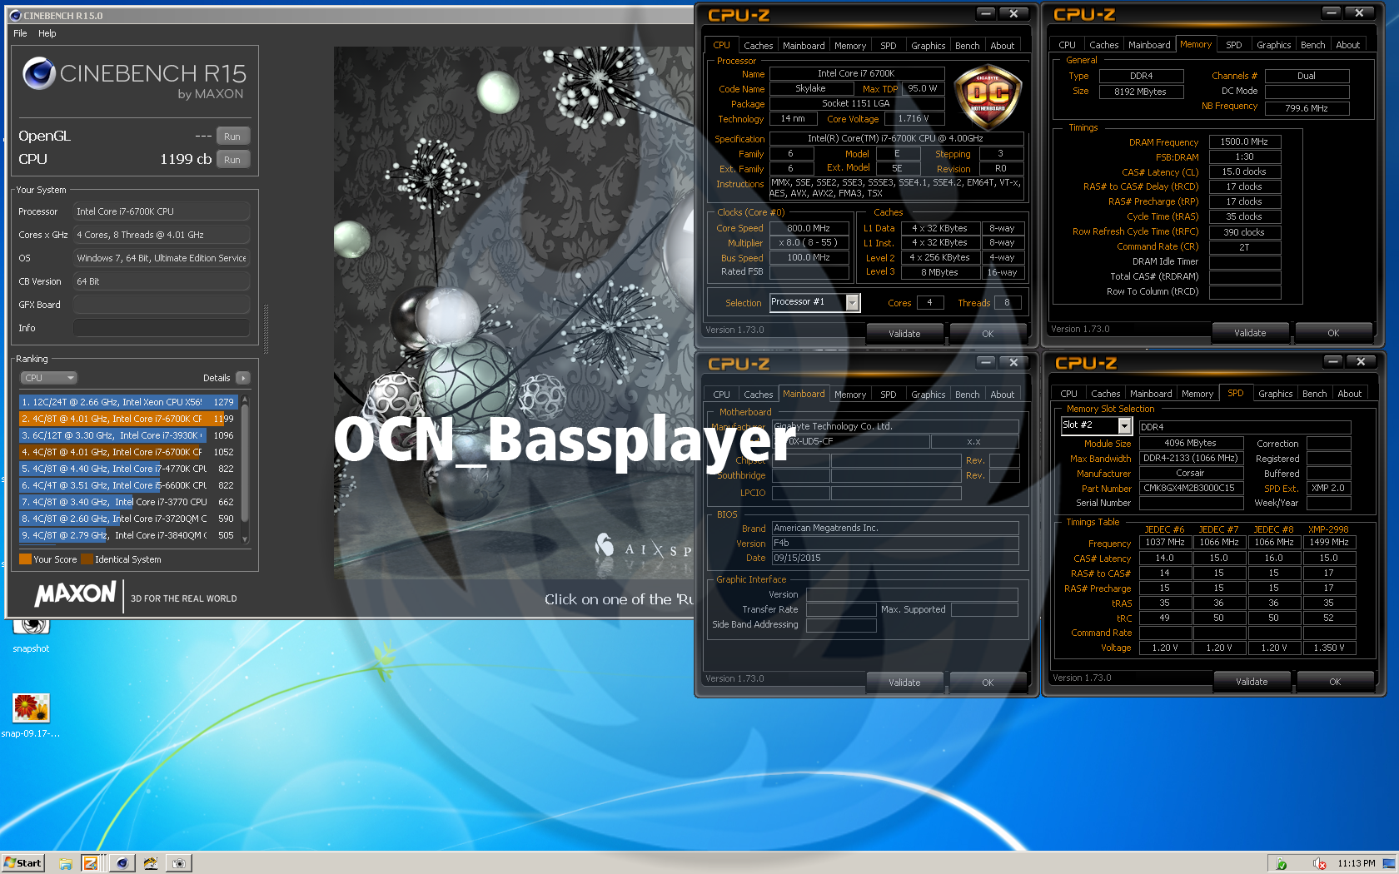
Task: Open Mainboard tab in bottom-right CPU-Z window
Action: (x=1151, y=394)
